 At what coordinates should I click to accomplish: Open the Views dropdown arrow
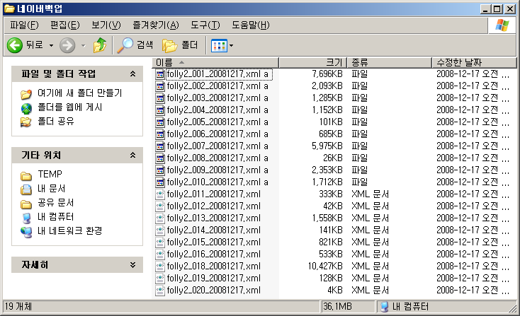point(231,46)
